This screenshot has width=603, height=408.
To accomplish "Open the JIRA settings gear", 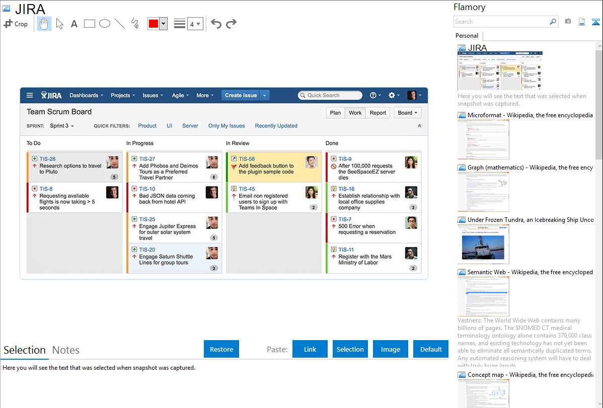I will 394,96.
